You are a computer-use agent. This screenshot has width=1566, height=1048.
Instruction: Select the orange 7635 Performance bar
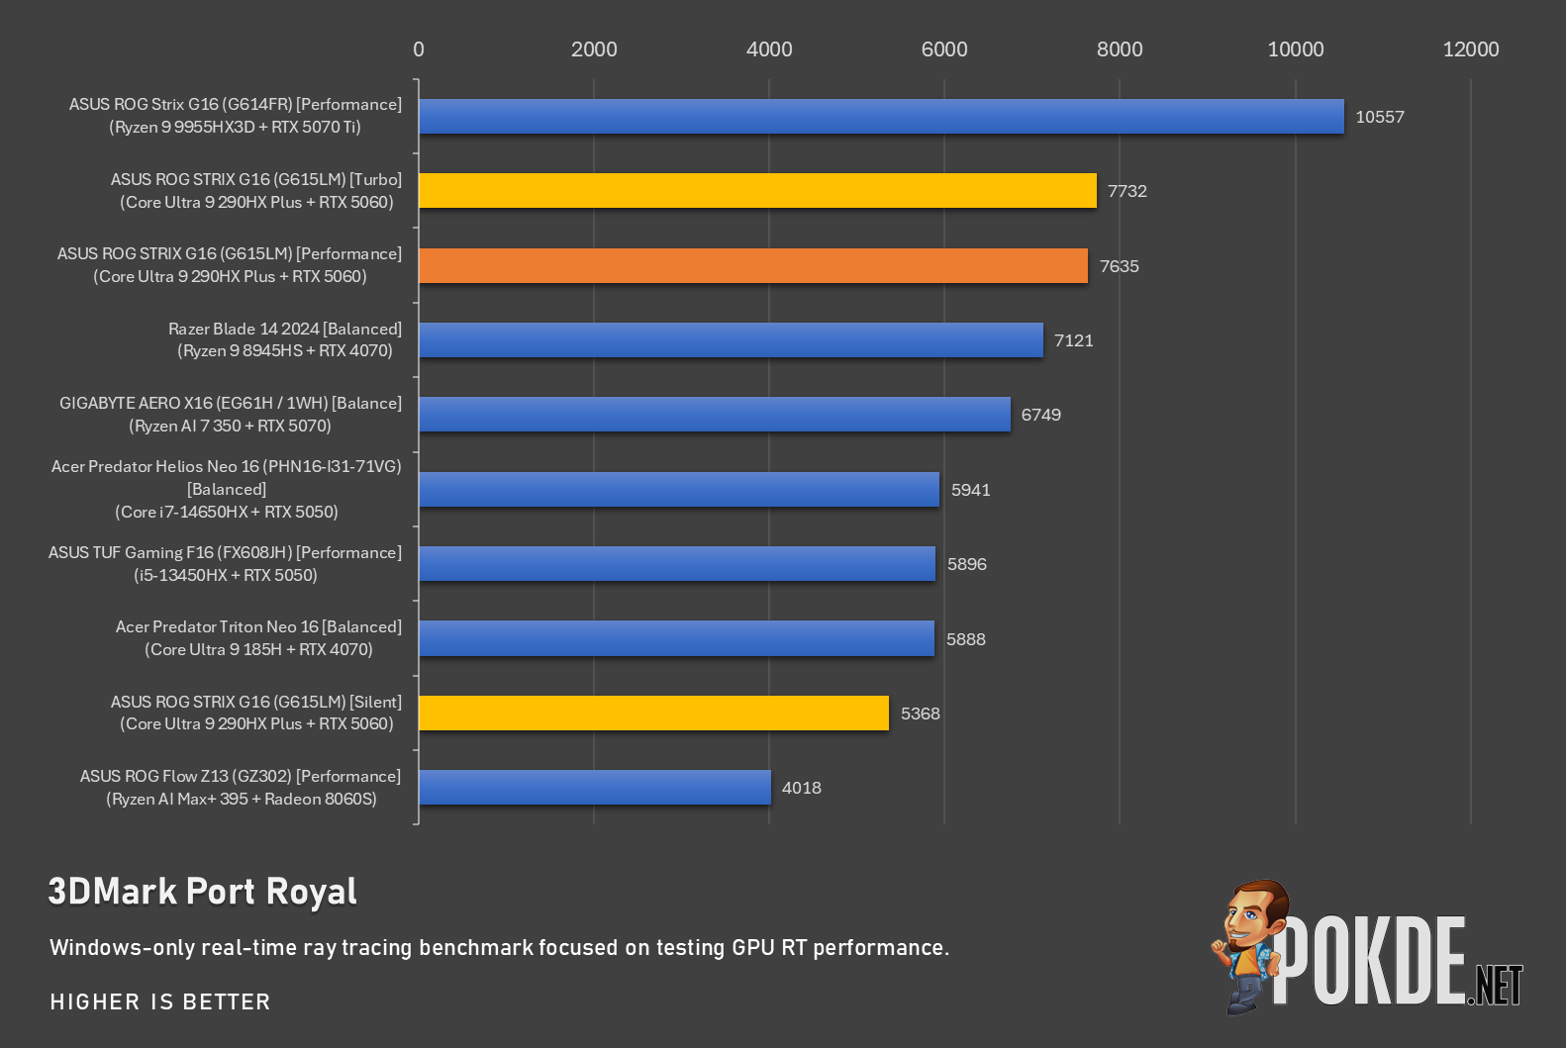753,265
